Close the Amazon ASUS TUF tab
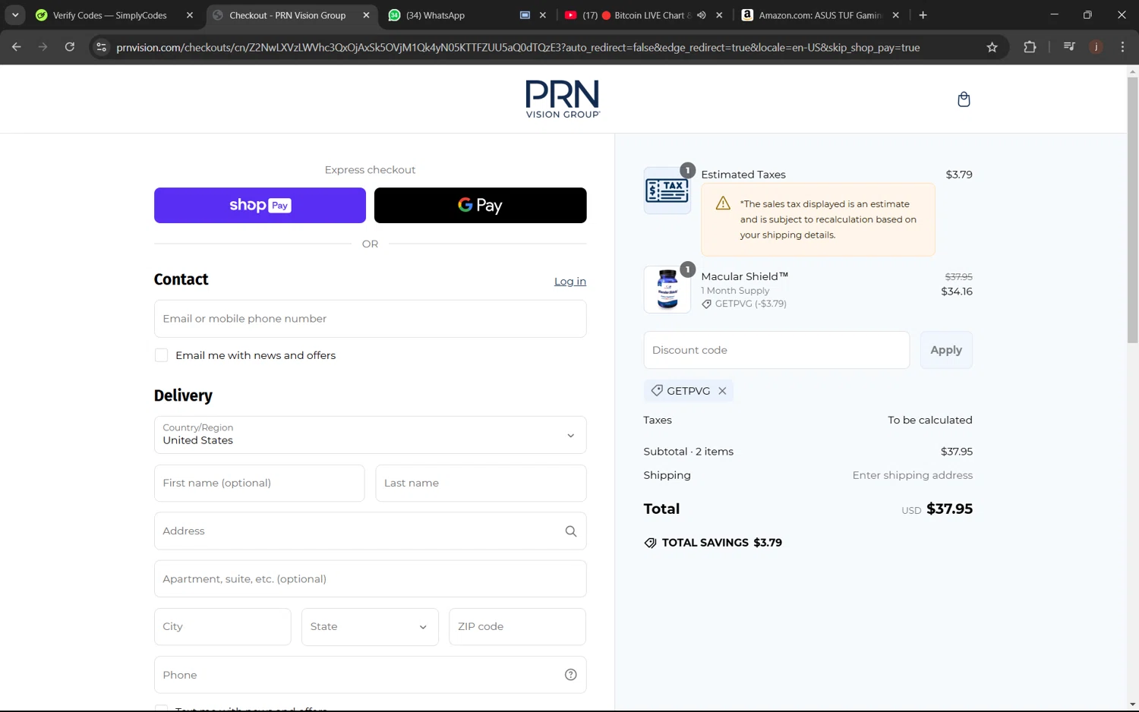Image resolution: width=1139 pixels, height=712 pixels. [x=896, y=15]
